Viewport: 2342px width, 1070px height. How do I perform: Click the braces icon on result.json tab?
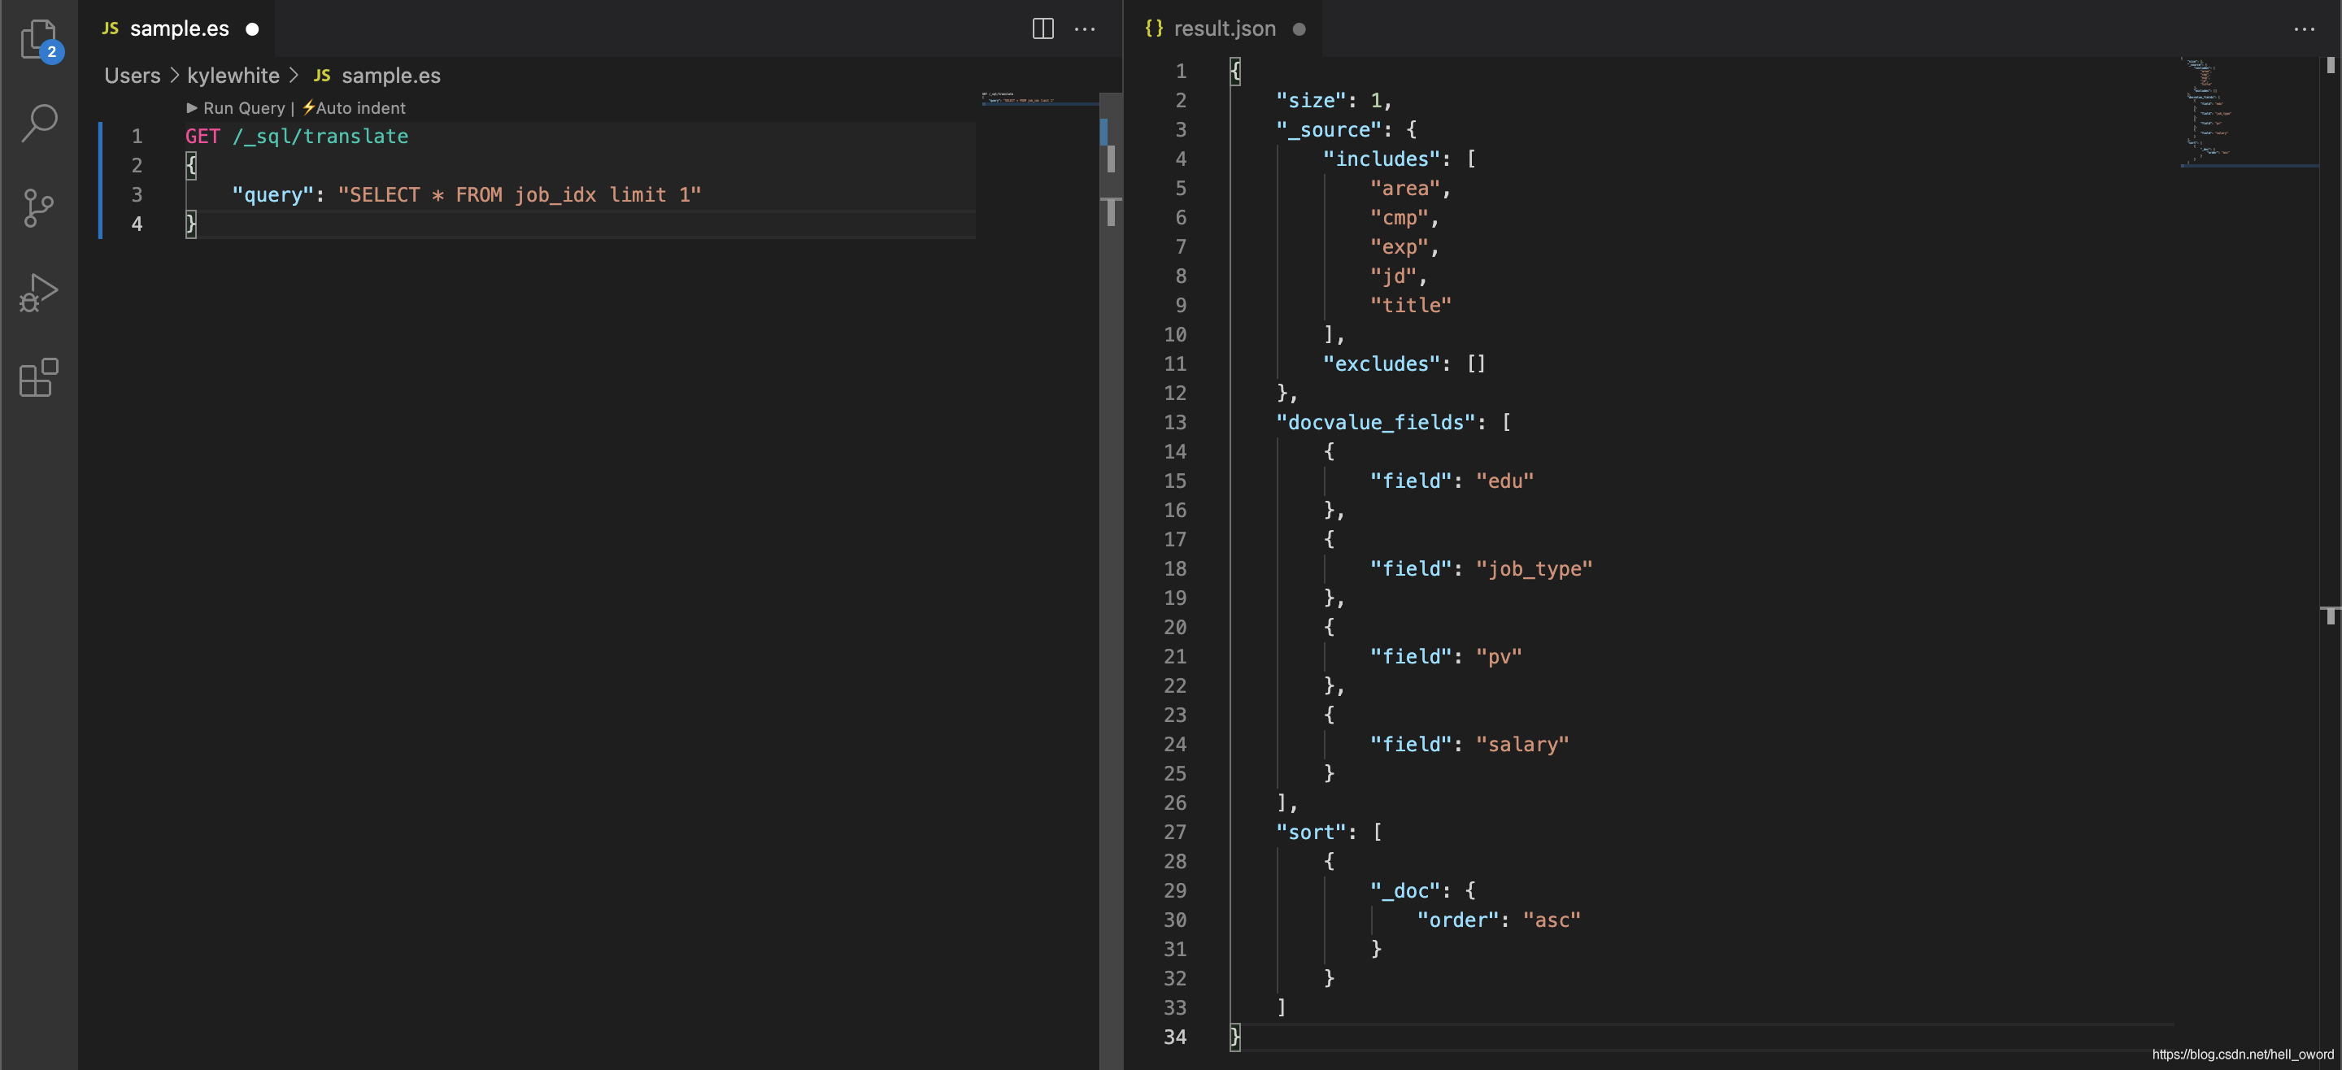tap(1154, 28)
